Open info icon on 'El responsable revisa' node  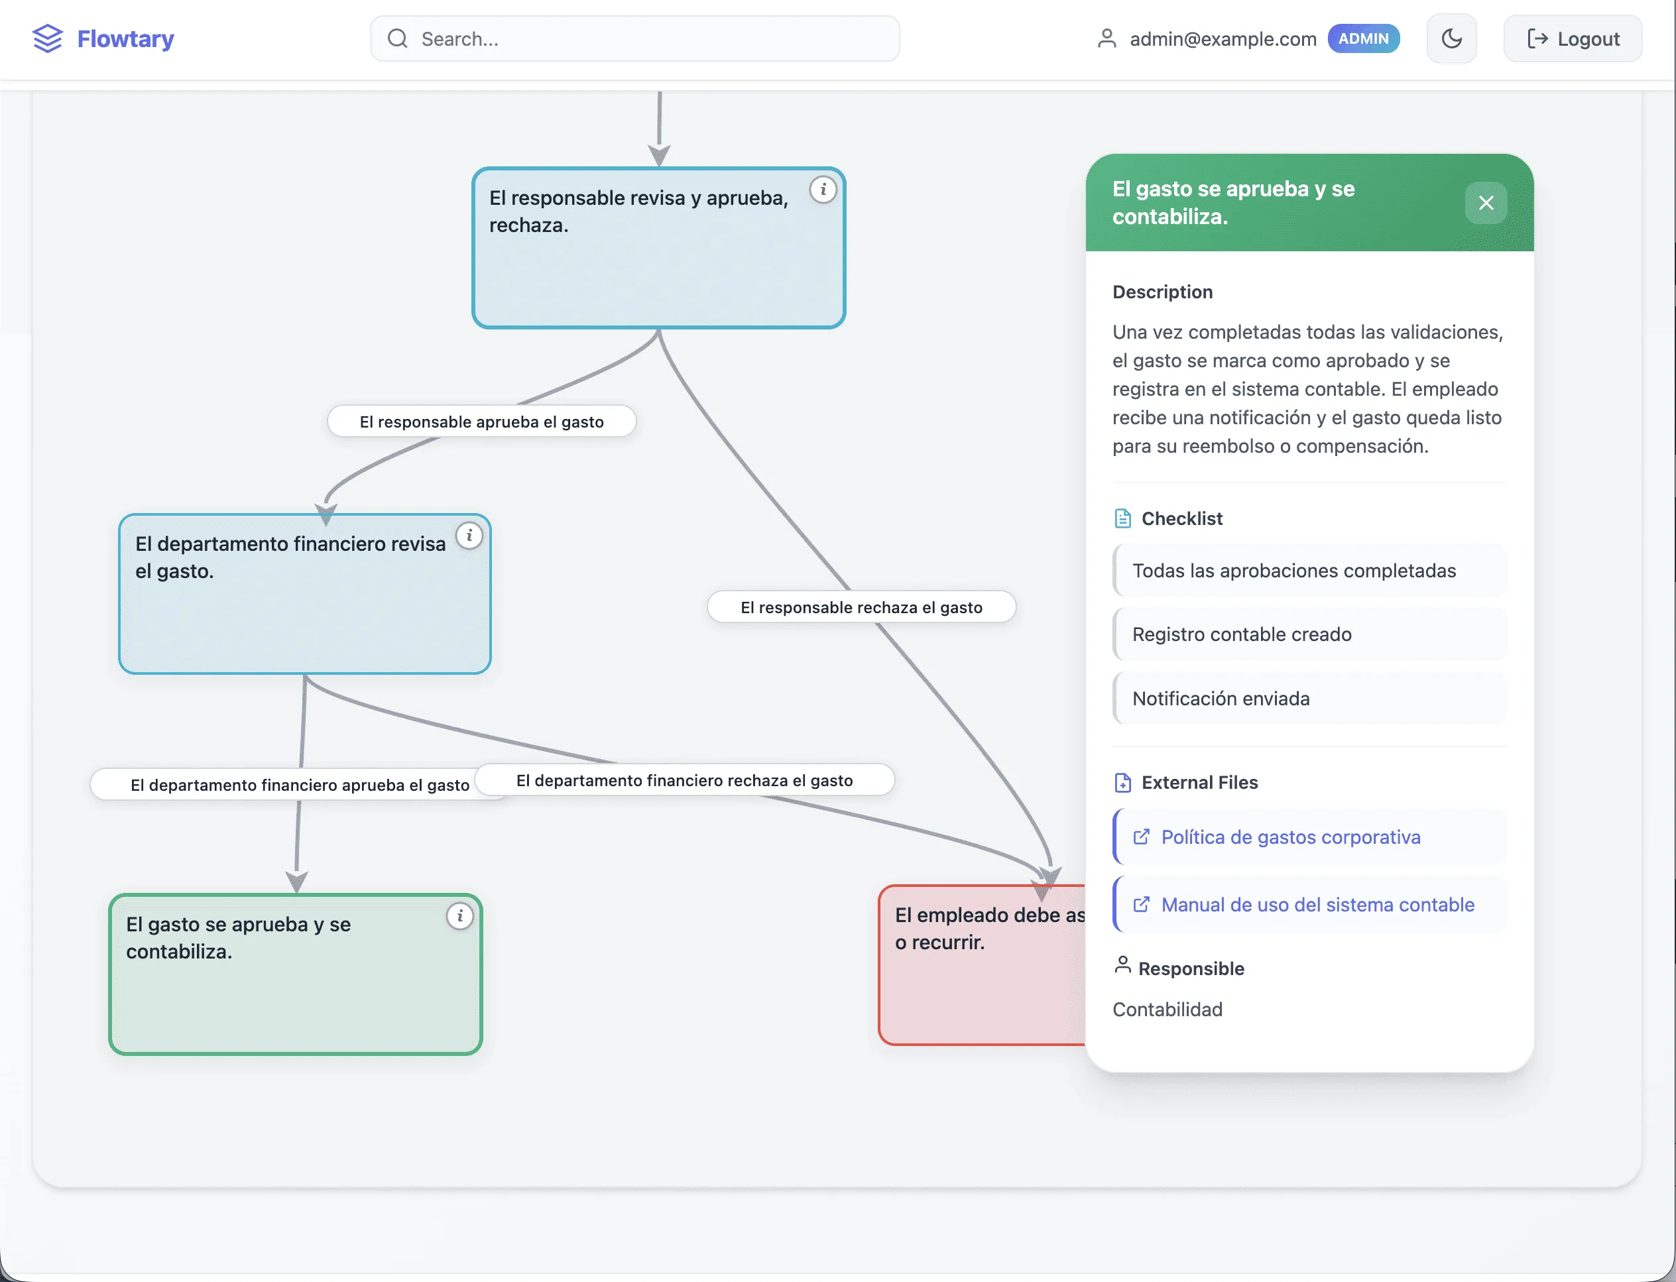click(x=823, y=189)
